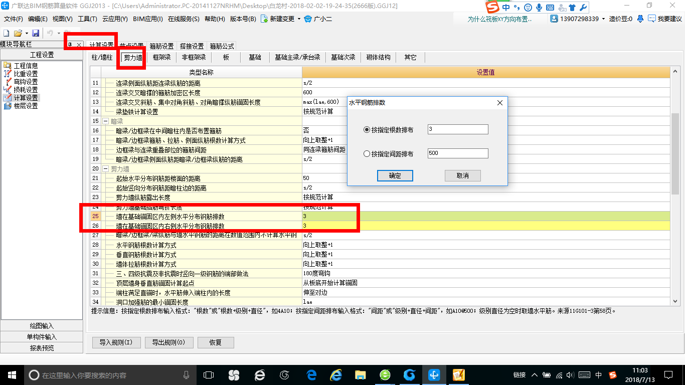The height and width of the screenshot is (385, 685).
Task: Undo the last action
Action: pyautogui.click(x=50, y=33)
